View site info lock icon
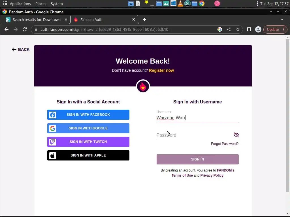290x217 pixels. [36, 29]
